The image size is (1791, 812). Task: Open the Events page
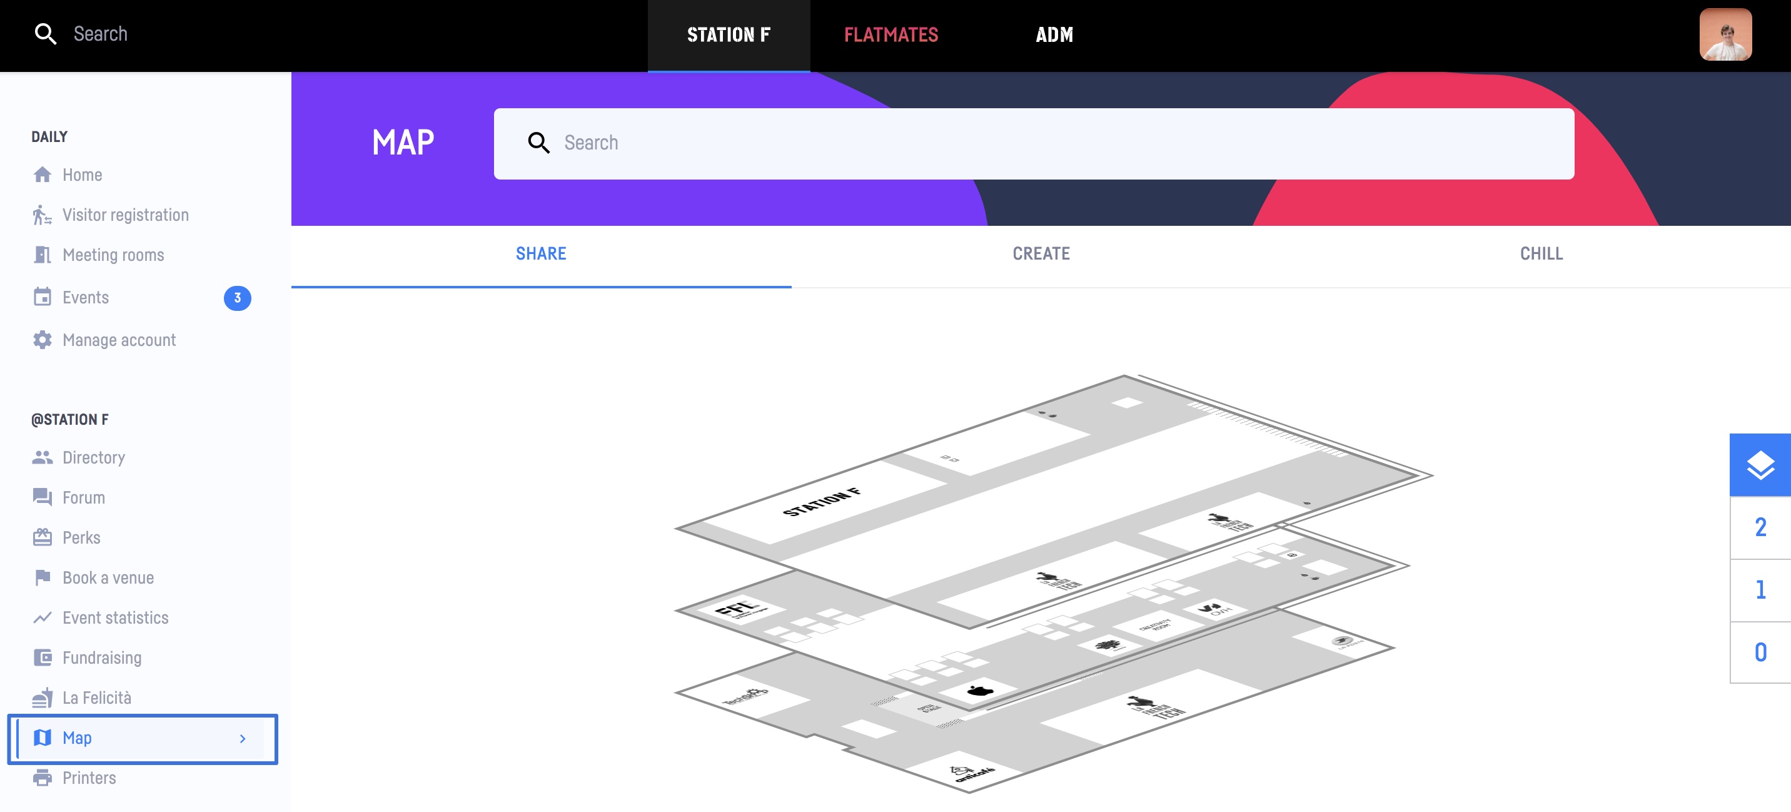click(86, 297)
